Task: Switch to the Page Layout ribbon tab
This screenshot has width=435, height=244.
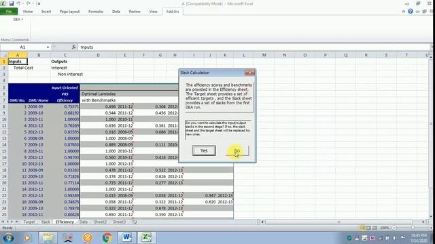Action: 69,12
